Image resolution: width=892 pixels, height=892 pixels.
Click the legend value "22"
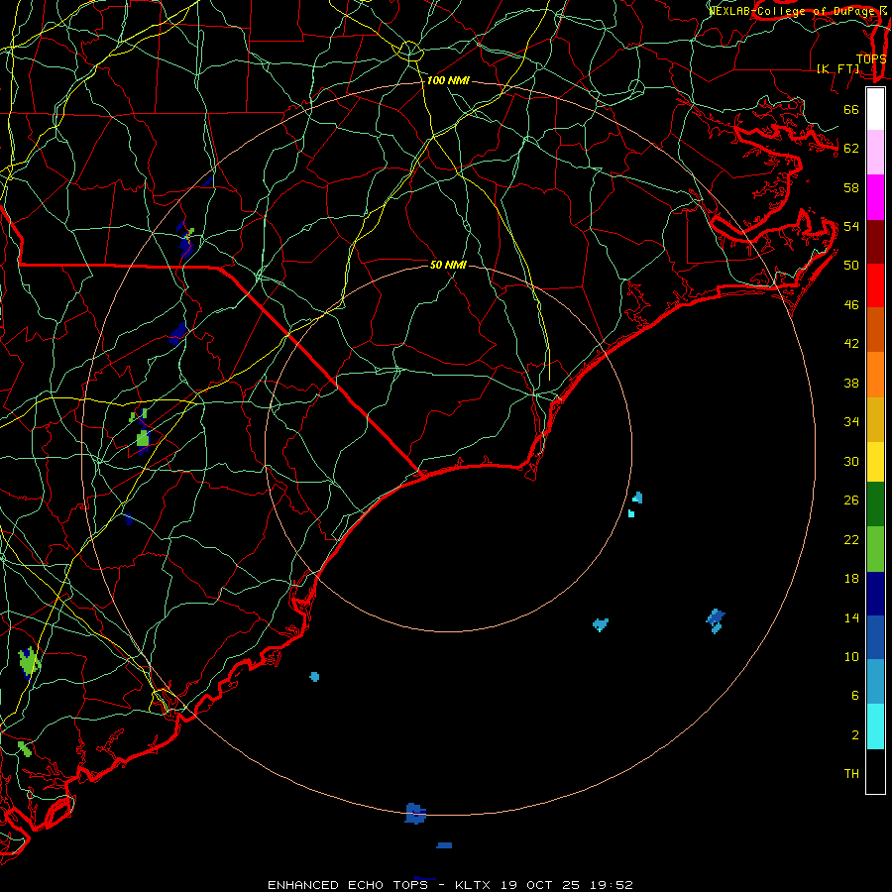tap(851, 540)
